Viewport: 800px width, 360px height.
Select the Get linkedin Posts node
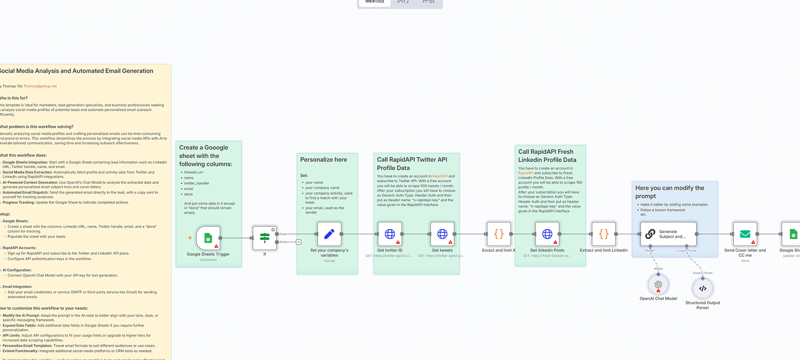[x=547, y=234]
